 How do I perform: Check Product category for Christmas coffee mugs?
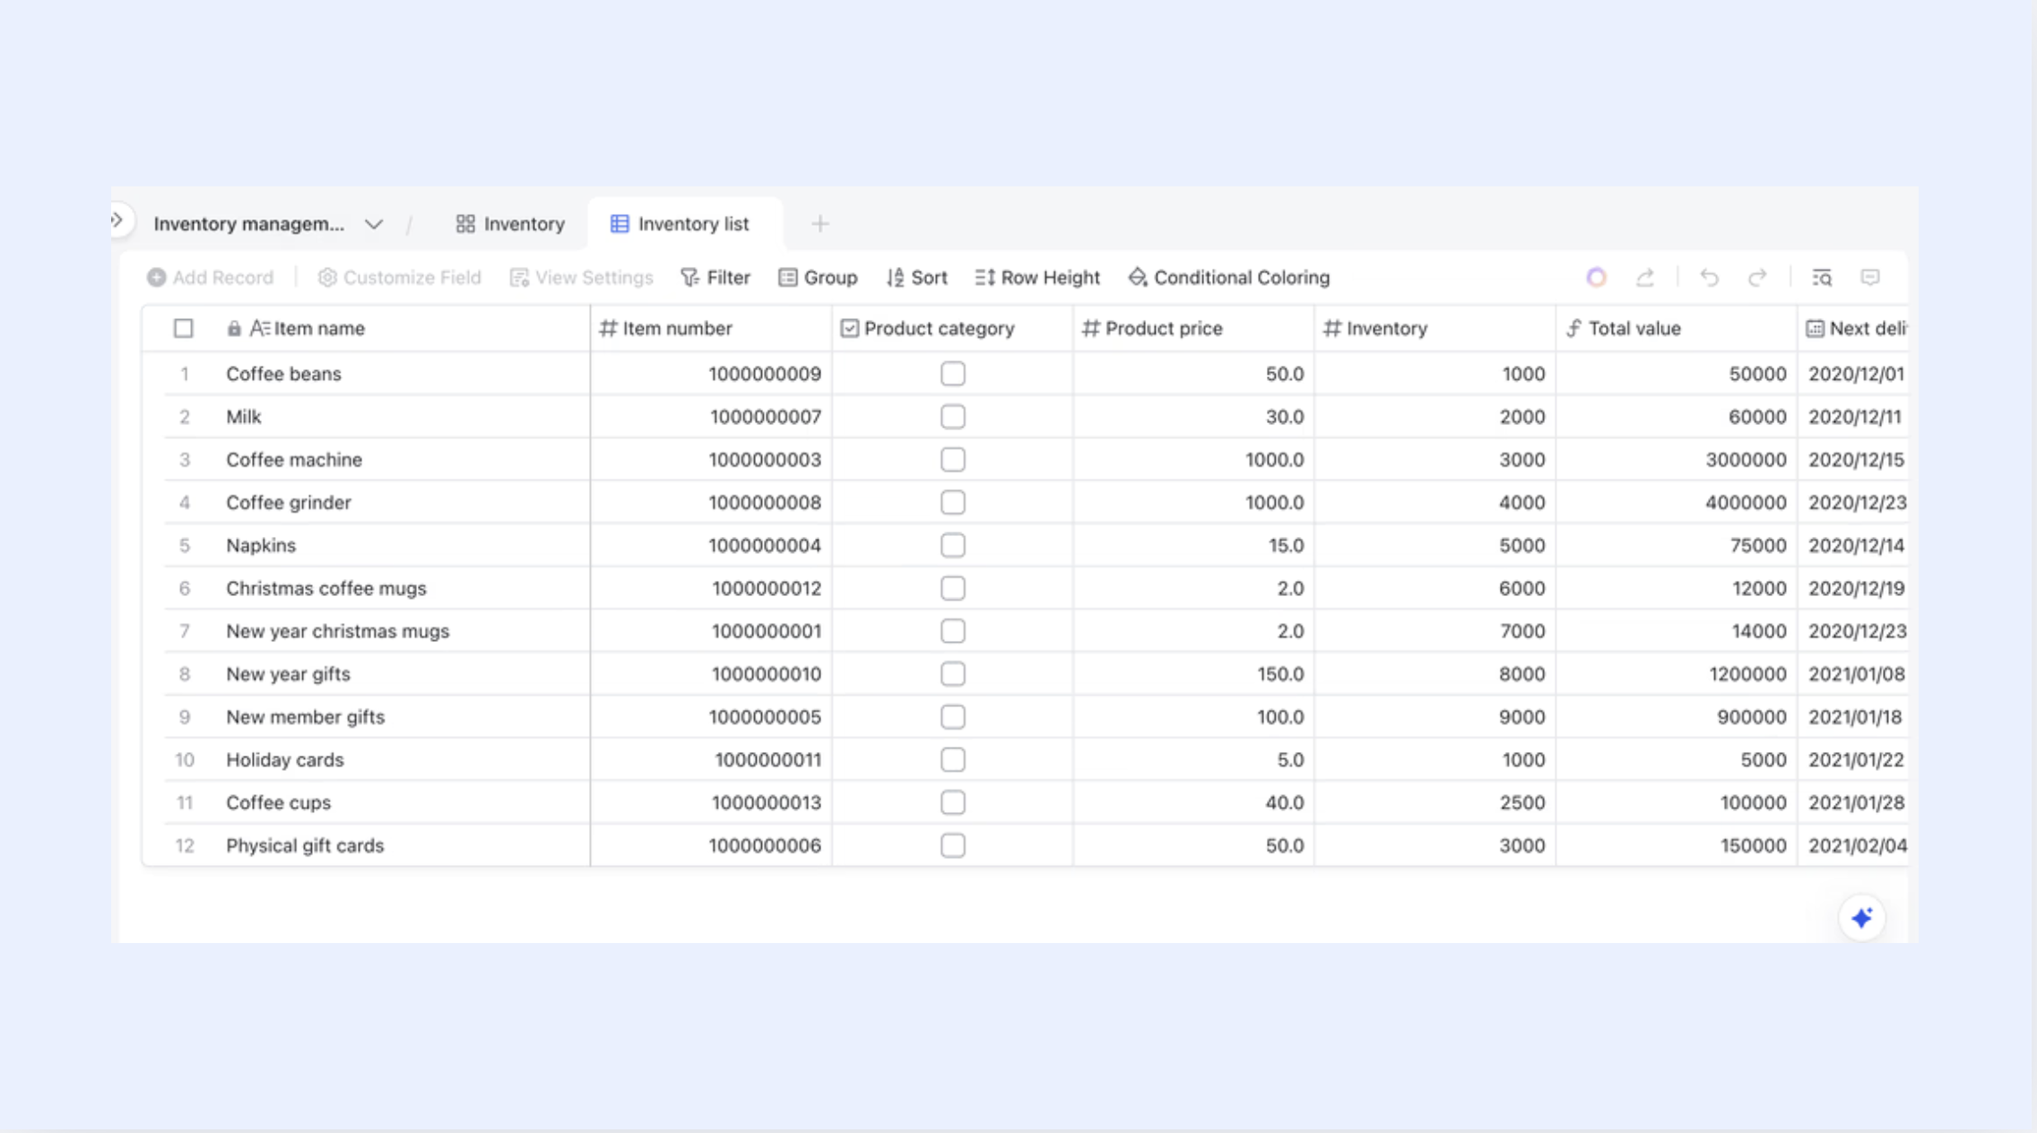[x=953, y=589]
